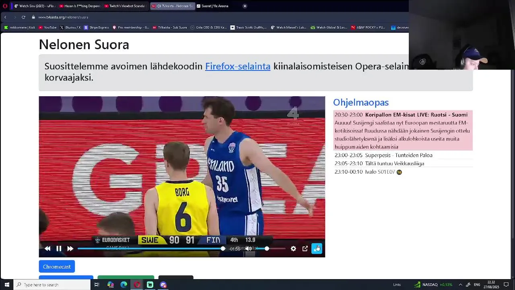Open video player settings gear
This screenshot has width=515, height=290.
point(293,249)
